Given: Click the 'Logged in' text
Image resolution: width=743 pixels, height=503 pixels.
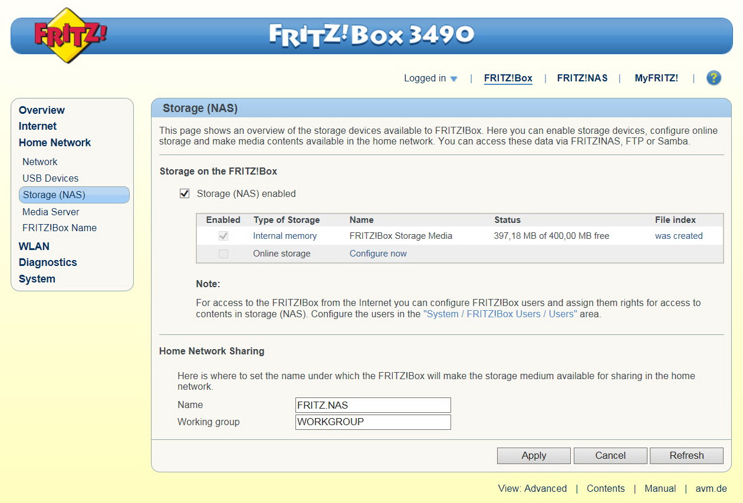Looking at the screenshot, I should point(425,78).
